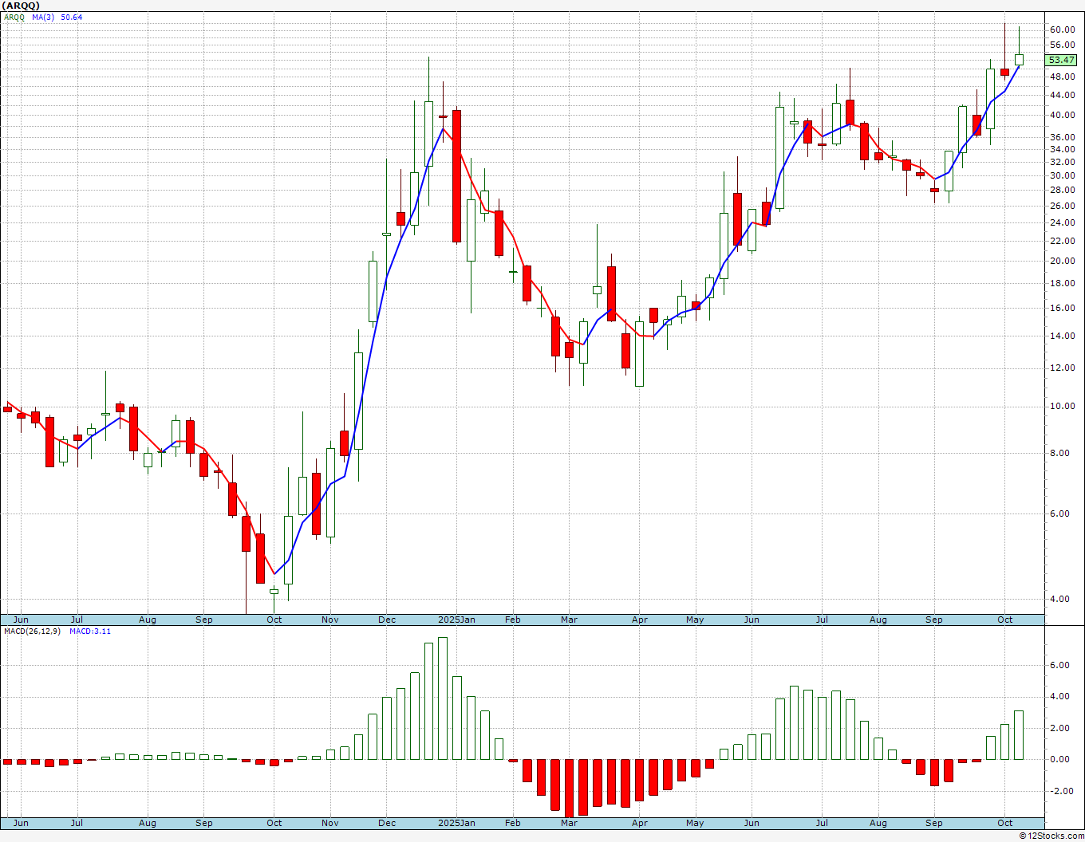This screenshot has width=1085, height=842.
Task: Select the MACD:3.11 value label
Action: (89, 631)
